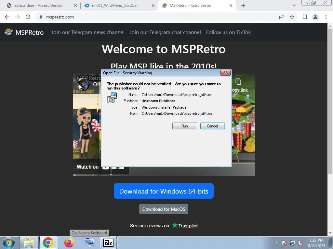Click the Trustpilot green star icon

point(175,225)
